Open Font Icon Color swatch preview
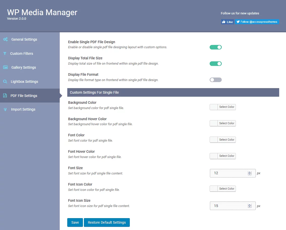Image resolution: width=286 pixels, height=230 pixels. pos(214,189)
